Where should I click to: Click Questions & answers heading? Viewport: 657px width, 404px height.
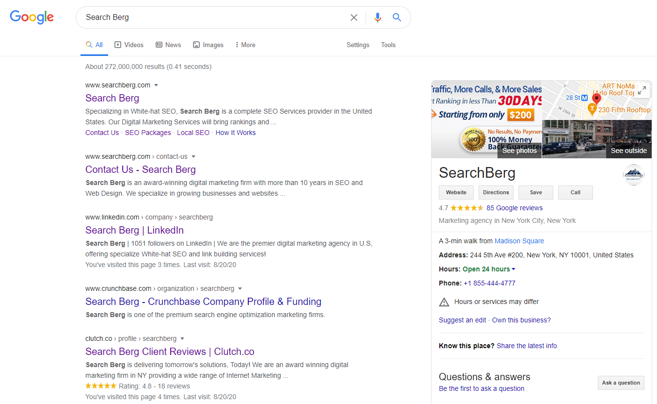[484, 377]
